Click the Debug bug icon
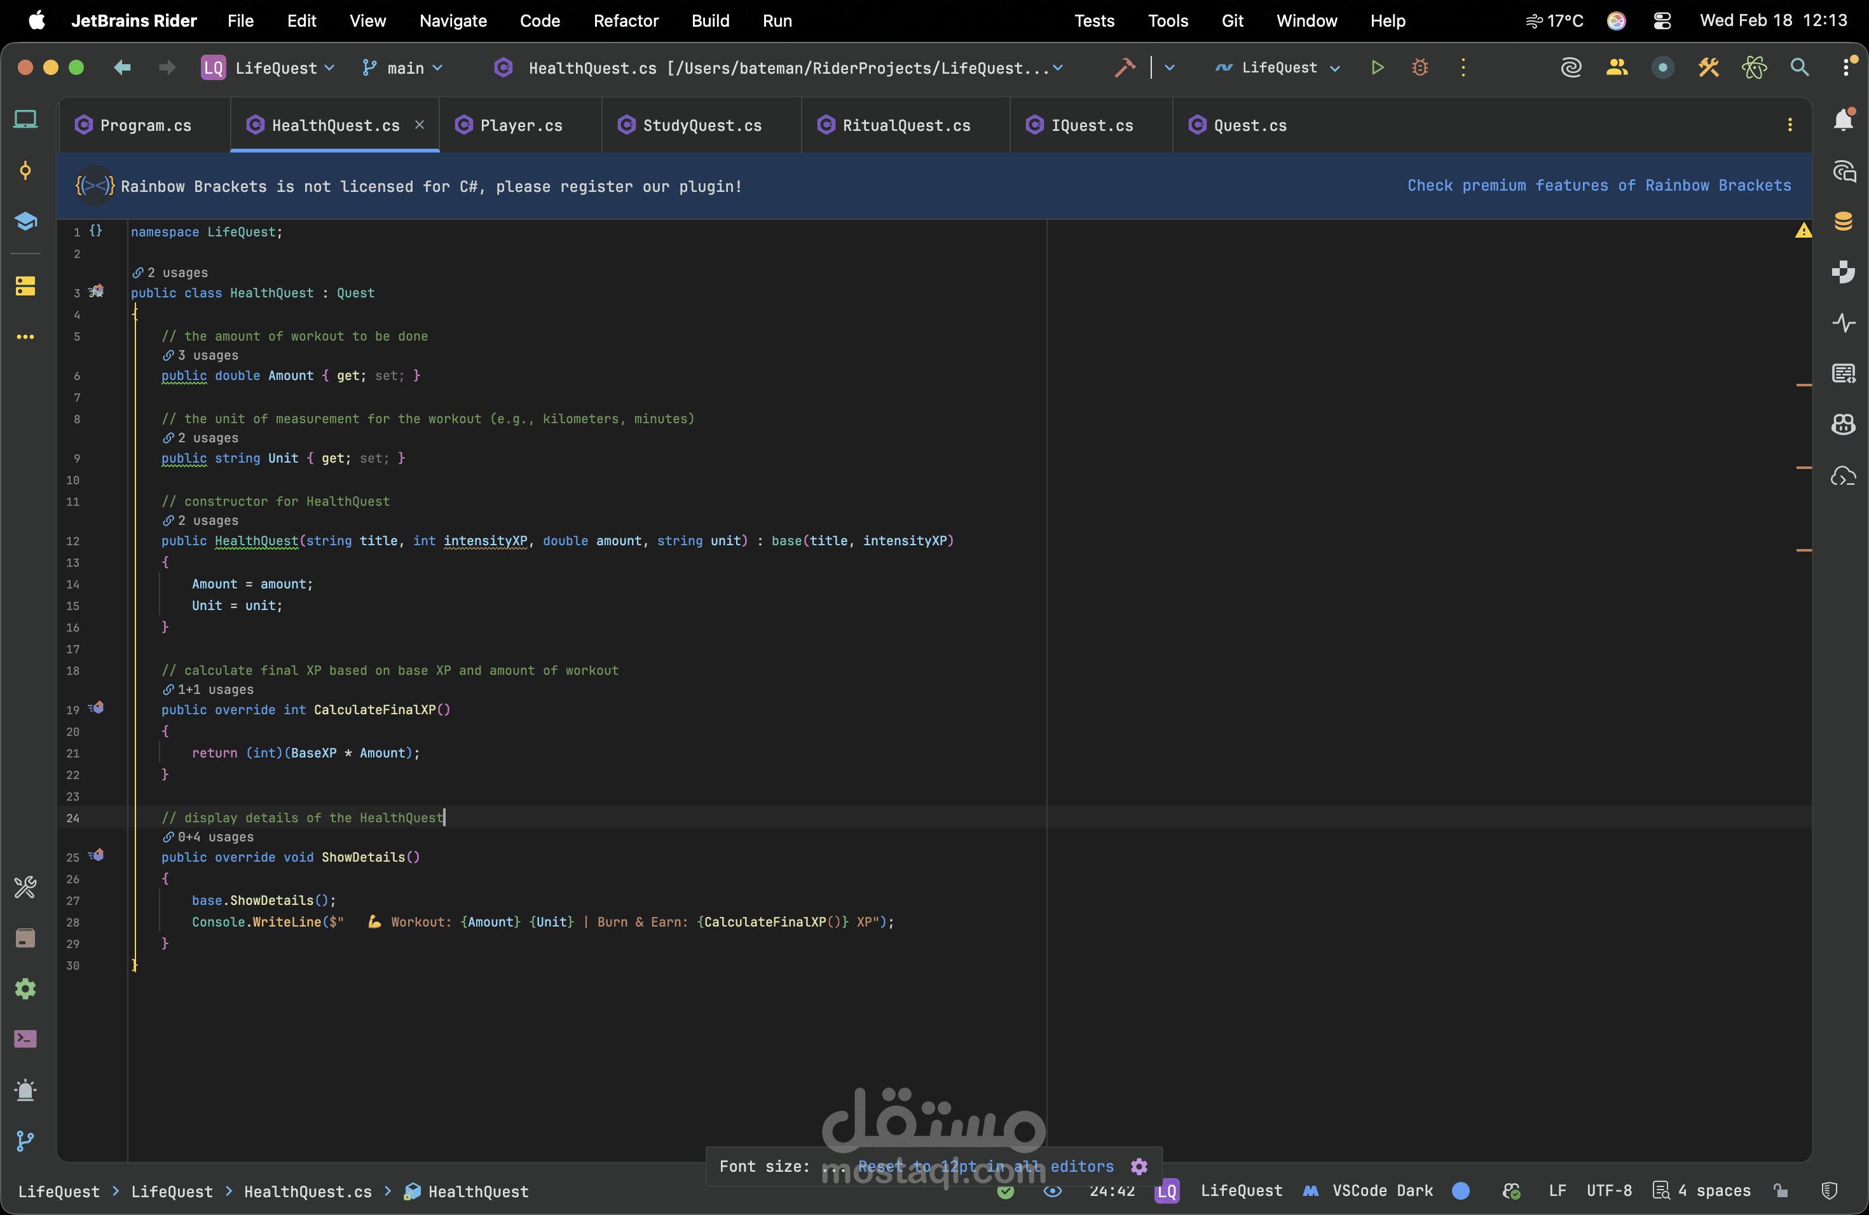 [1420, 67]
